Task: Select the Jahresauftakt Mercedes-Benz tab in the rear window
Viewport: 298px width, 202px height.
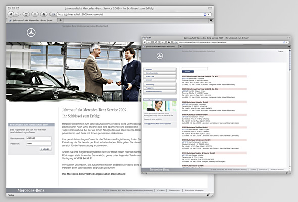Action: pos(32,20)
